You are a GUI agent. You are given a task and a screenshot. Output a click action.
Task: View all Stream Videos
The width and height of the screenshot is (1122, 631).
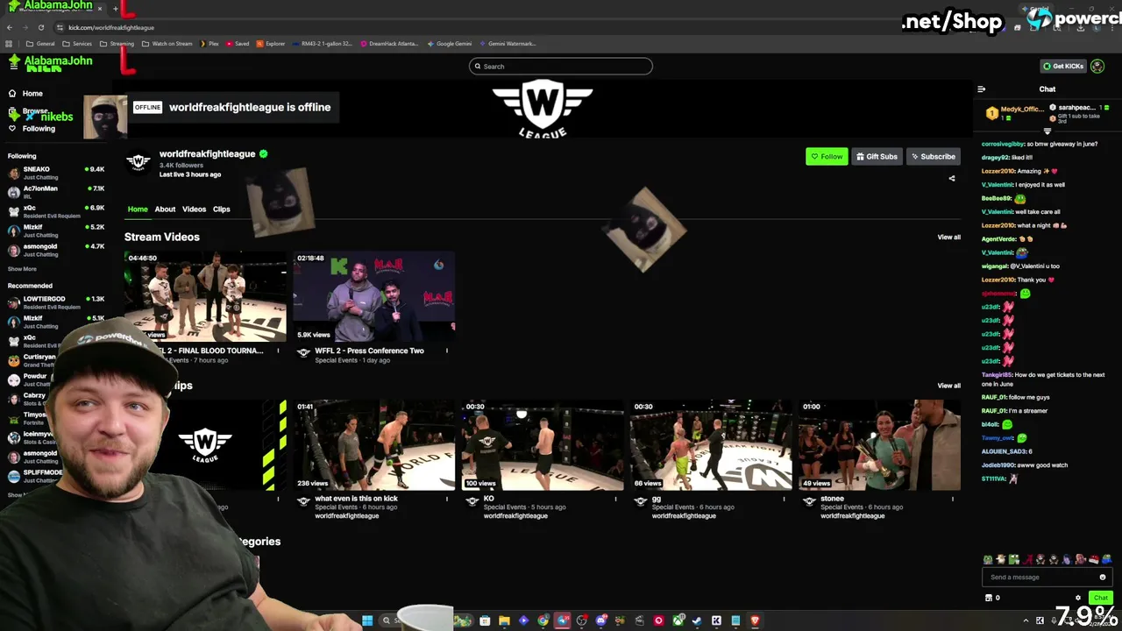pos(948,238)
